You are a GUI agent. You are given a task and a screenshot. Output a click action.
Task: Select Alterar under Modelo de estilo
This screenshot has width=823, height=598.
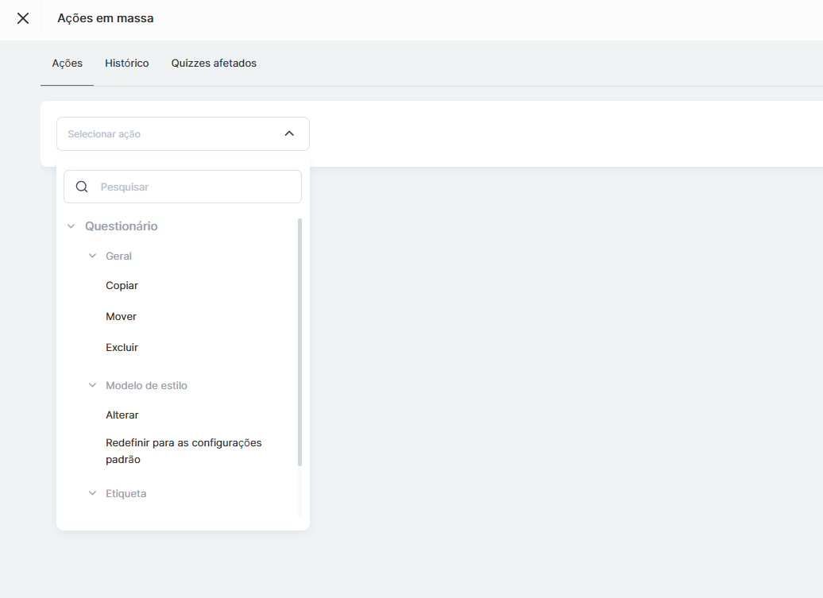[x=122, y=415]
